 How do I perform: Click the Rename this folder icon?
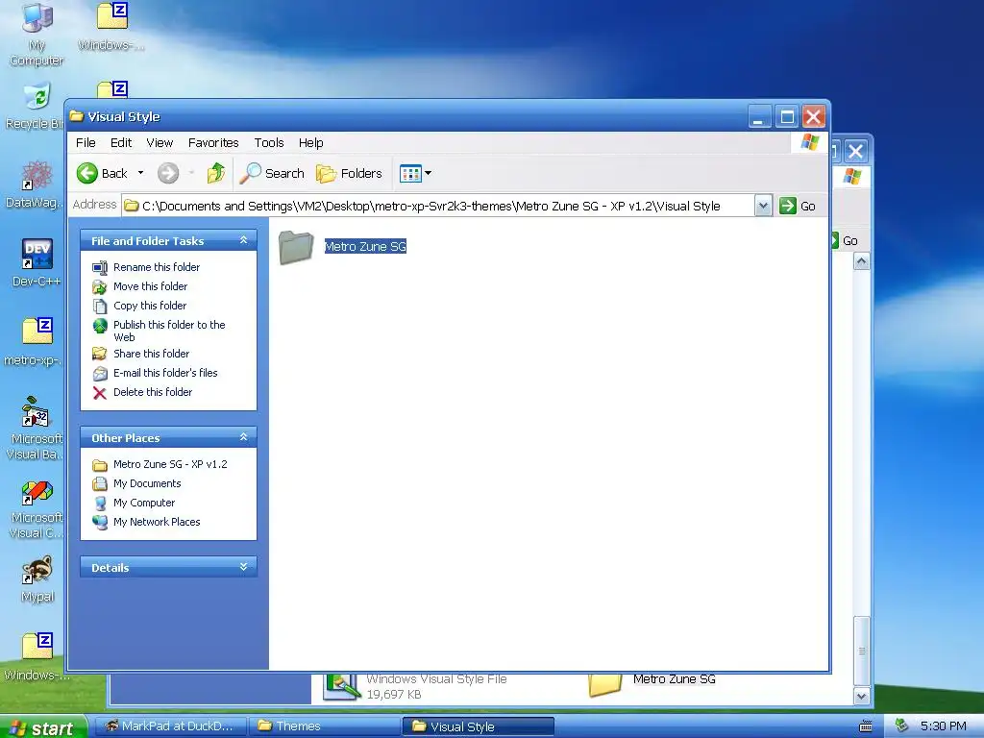click(x=100, y=268)
